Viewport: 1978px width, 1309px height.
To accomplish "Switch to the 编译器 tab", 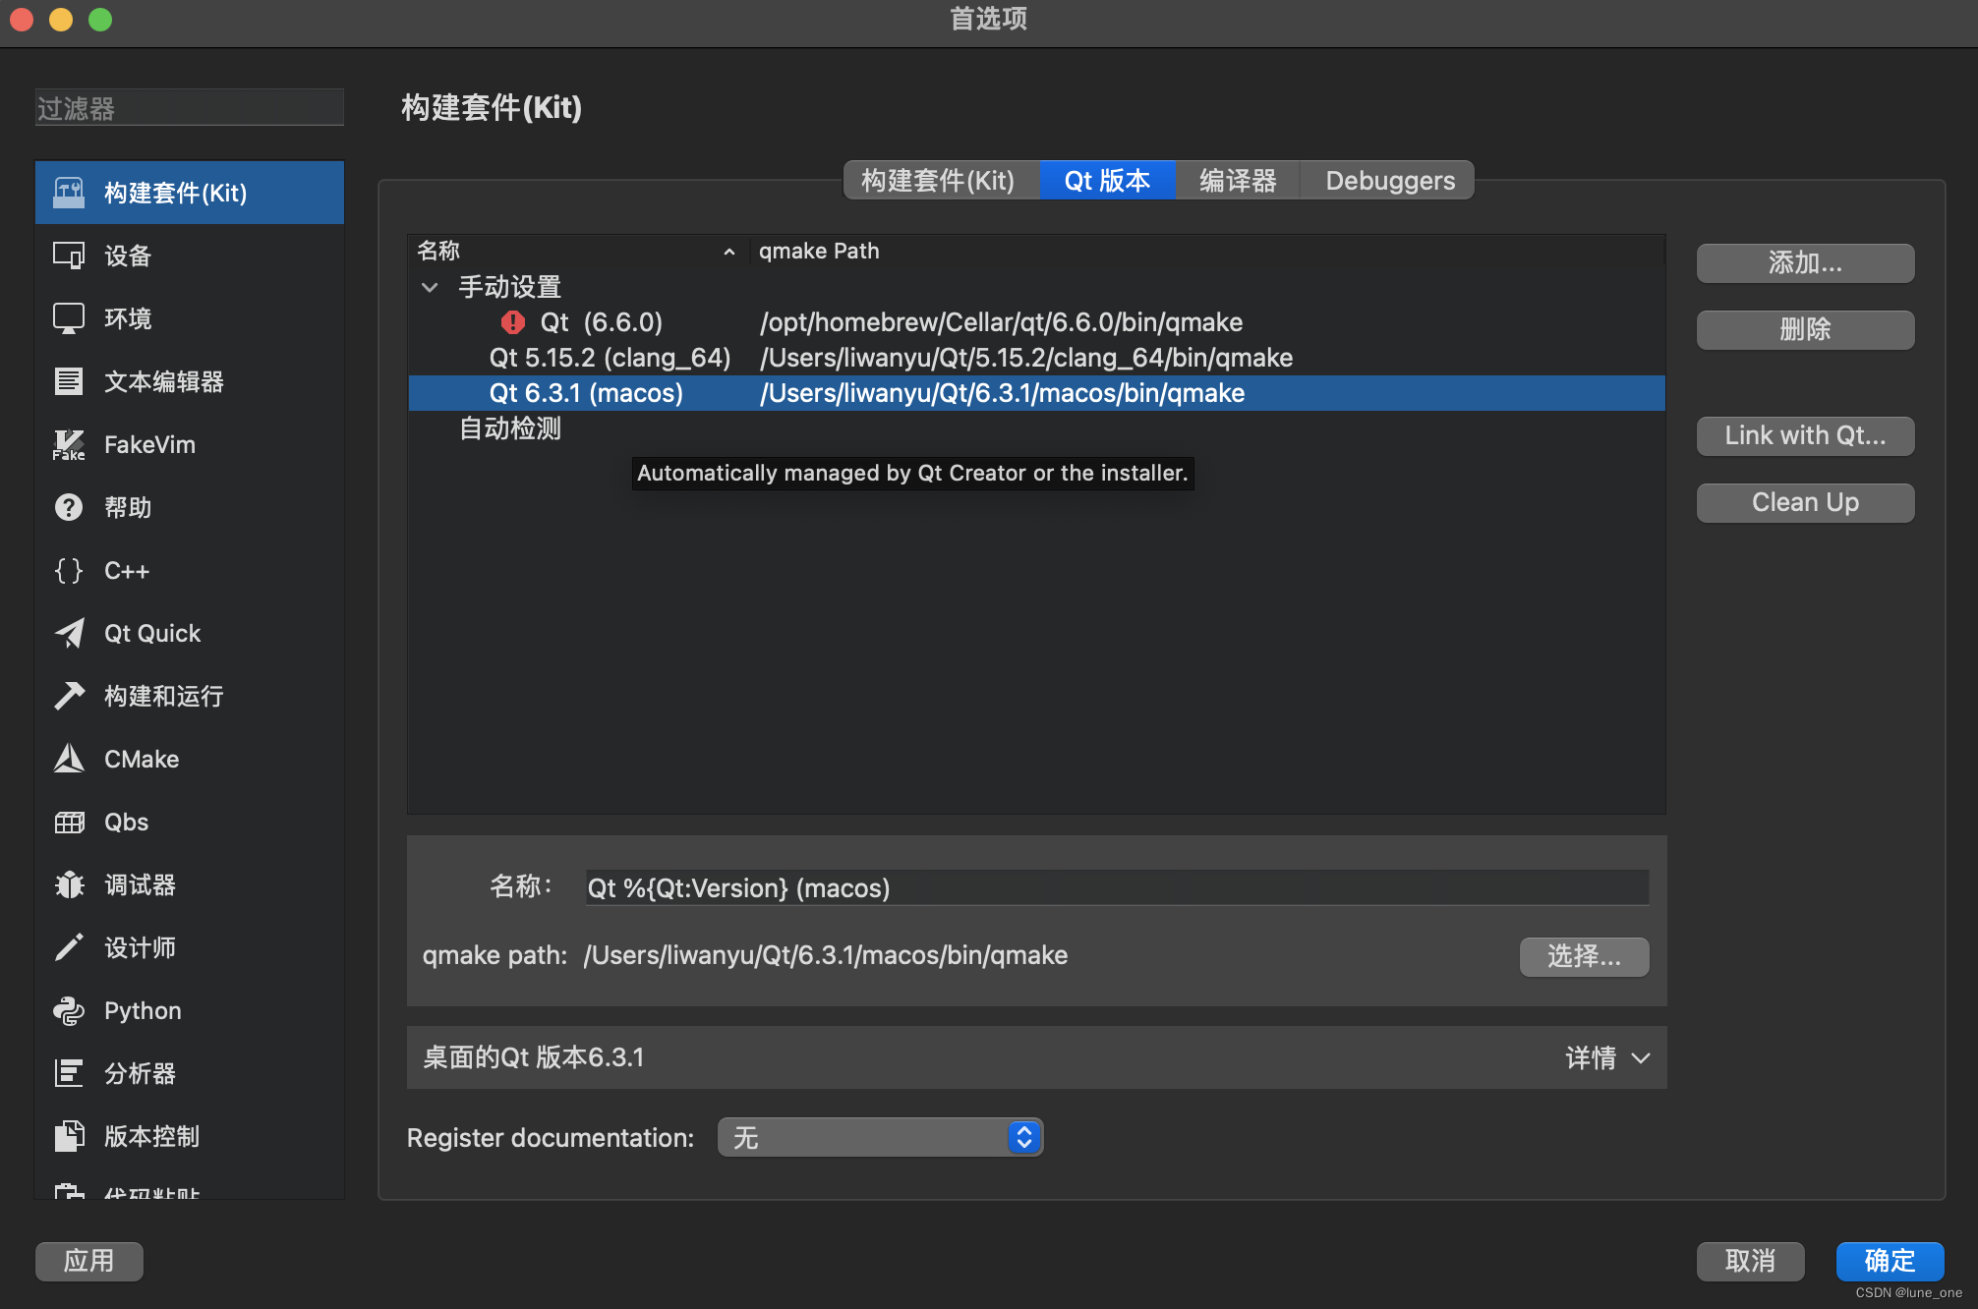I will pyautogui.click(x=1237, y=180).
